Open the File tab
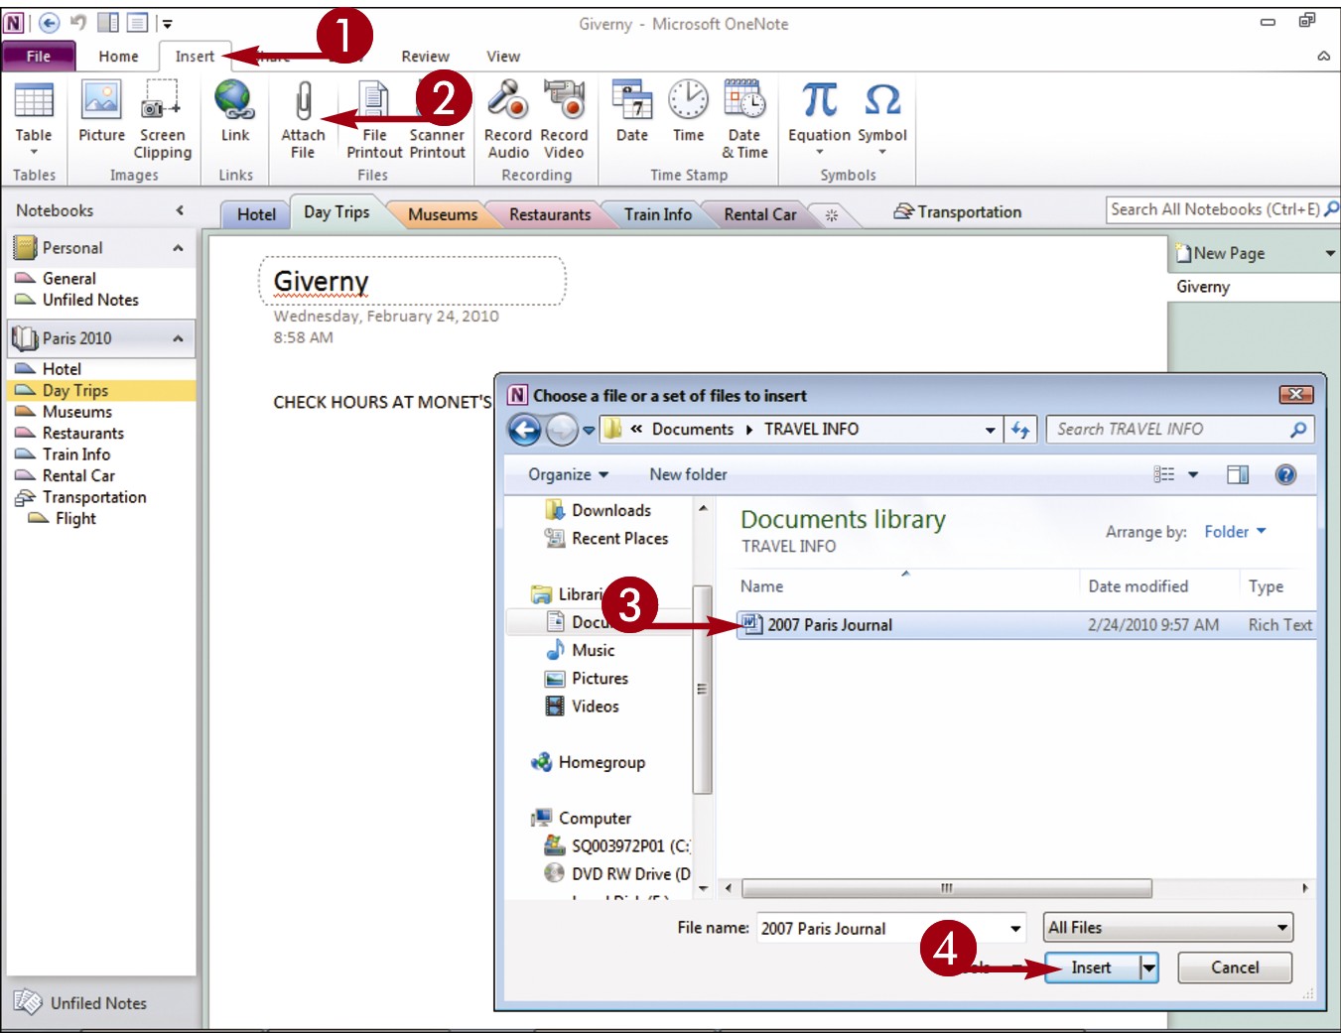The image size is (1341, 1033). (39, 57)
